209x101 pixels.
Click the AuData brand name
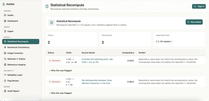[x=10, y=4]
